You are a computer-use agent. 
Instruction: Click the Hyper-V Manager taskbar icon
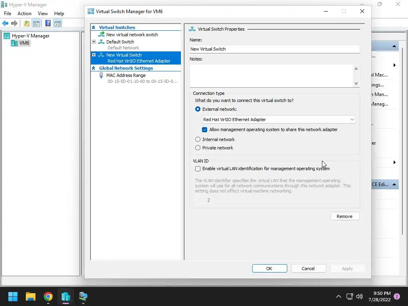tap(66, 296)
